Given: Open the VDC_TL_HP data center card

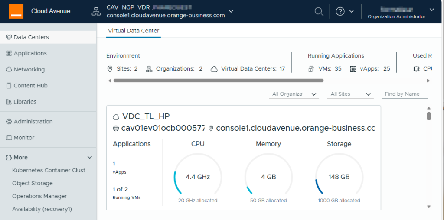Looking at the screenshot, I should pos(146,116).
